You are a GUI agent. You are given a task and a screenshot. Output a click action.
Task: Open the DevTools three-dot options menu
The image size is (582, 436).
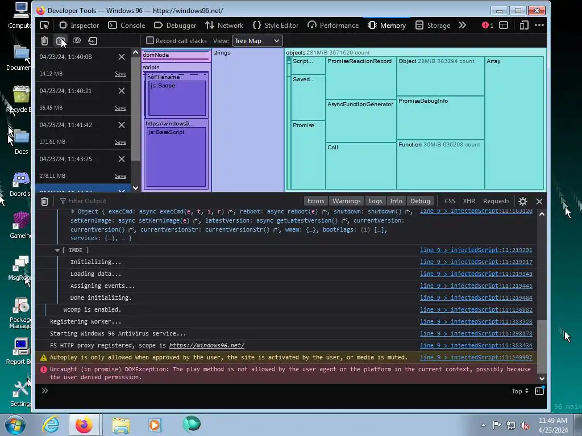pyautogui.click(x=539, y=25)
